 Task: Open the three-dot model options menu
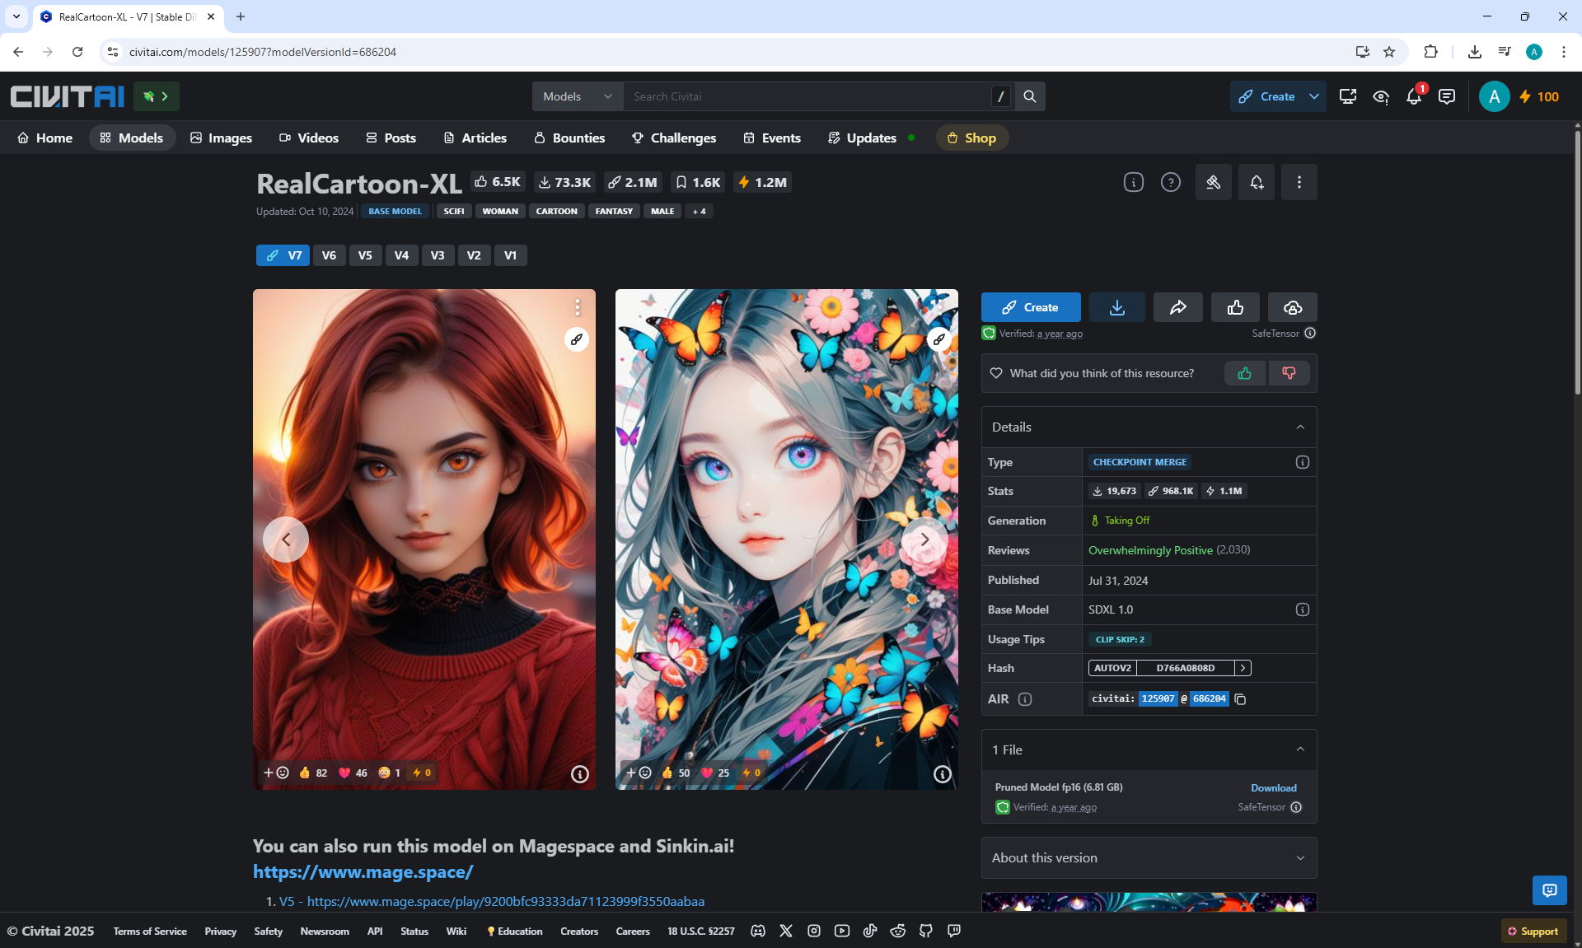click(x=1299, y=182)
